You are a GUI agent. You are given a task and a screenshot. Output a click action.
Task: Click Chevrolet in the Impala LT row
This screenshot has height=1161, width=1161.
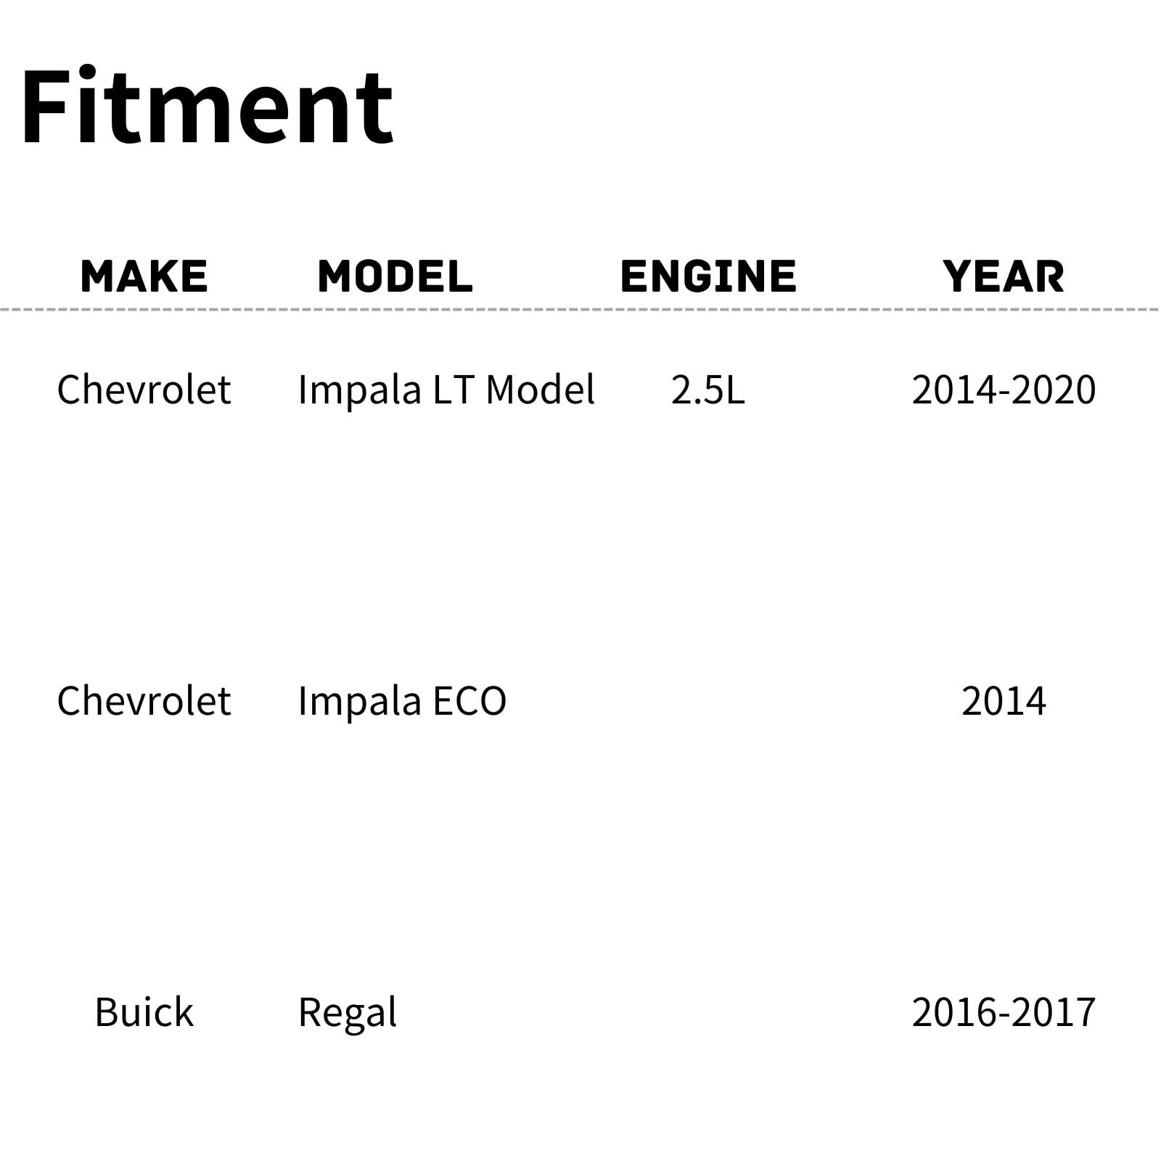click(x=144, y=390)
